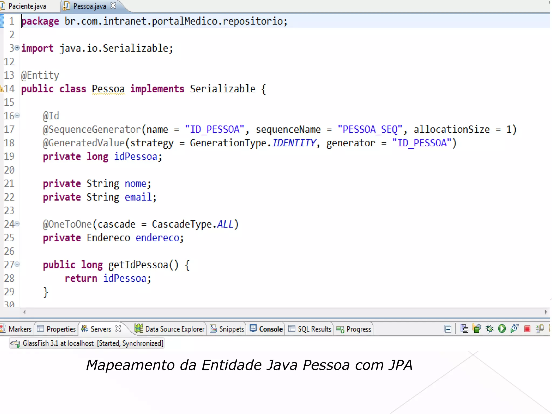Click CascadeType.ALL constant
The height and width of the screenshot is (414, 552).
193,224
